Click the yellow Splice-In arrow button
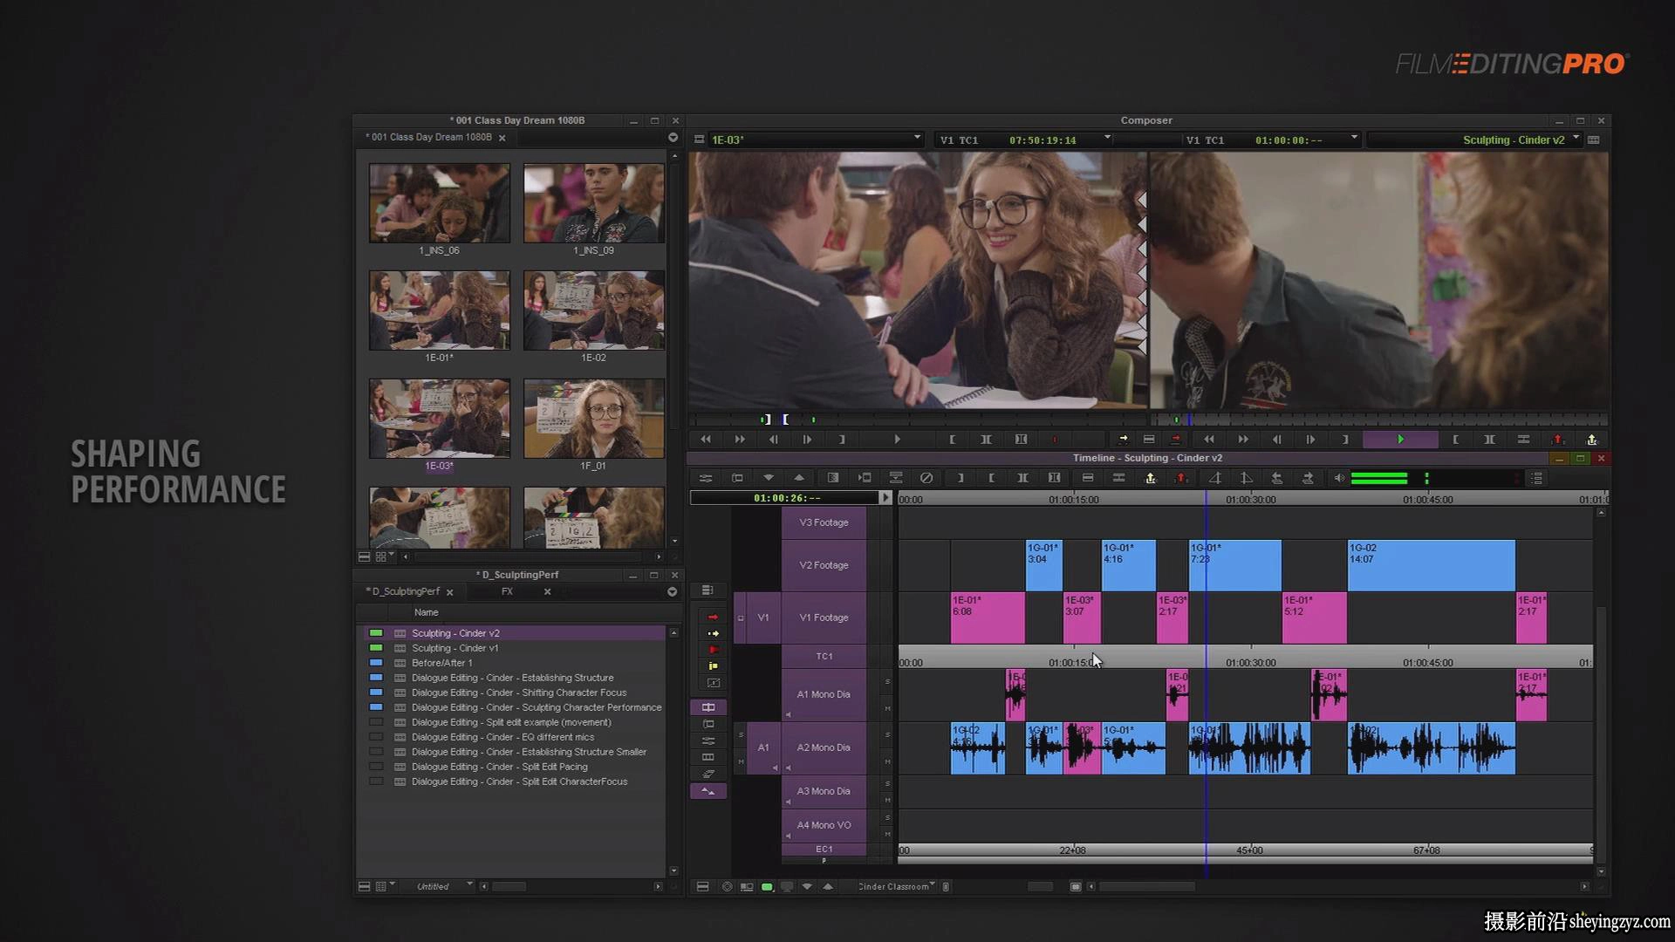This screenshot has width=1675, height=942. [1123, 440]
